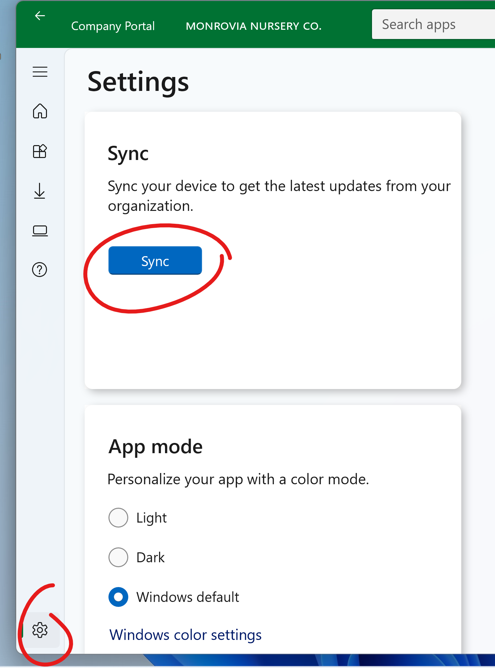The width and height of the screenshot is (495, 671).
Task: Expand the hamburger navigation menu
Action: click(x=40, y=72)
